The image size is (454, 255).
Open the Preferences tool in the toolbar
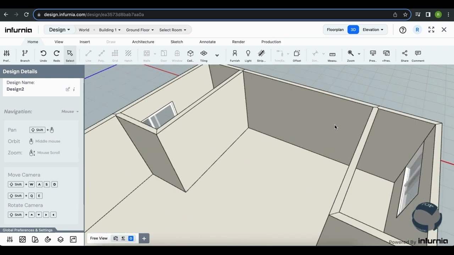pos(6,56)
